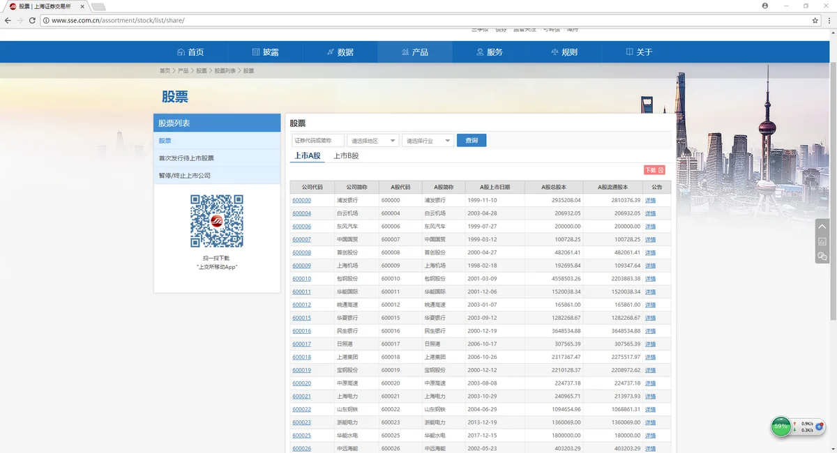Open company code 600023 link

[302, 422]
